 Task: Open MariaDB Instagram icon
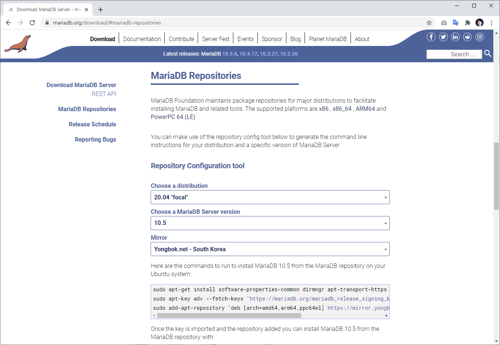[x=480, y=37]
